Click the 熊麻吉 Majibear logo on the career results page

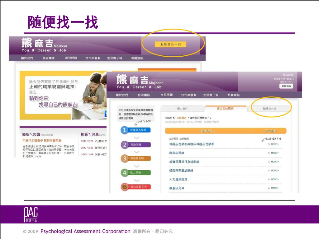point(140,82)
